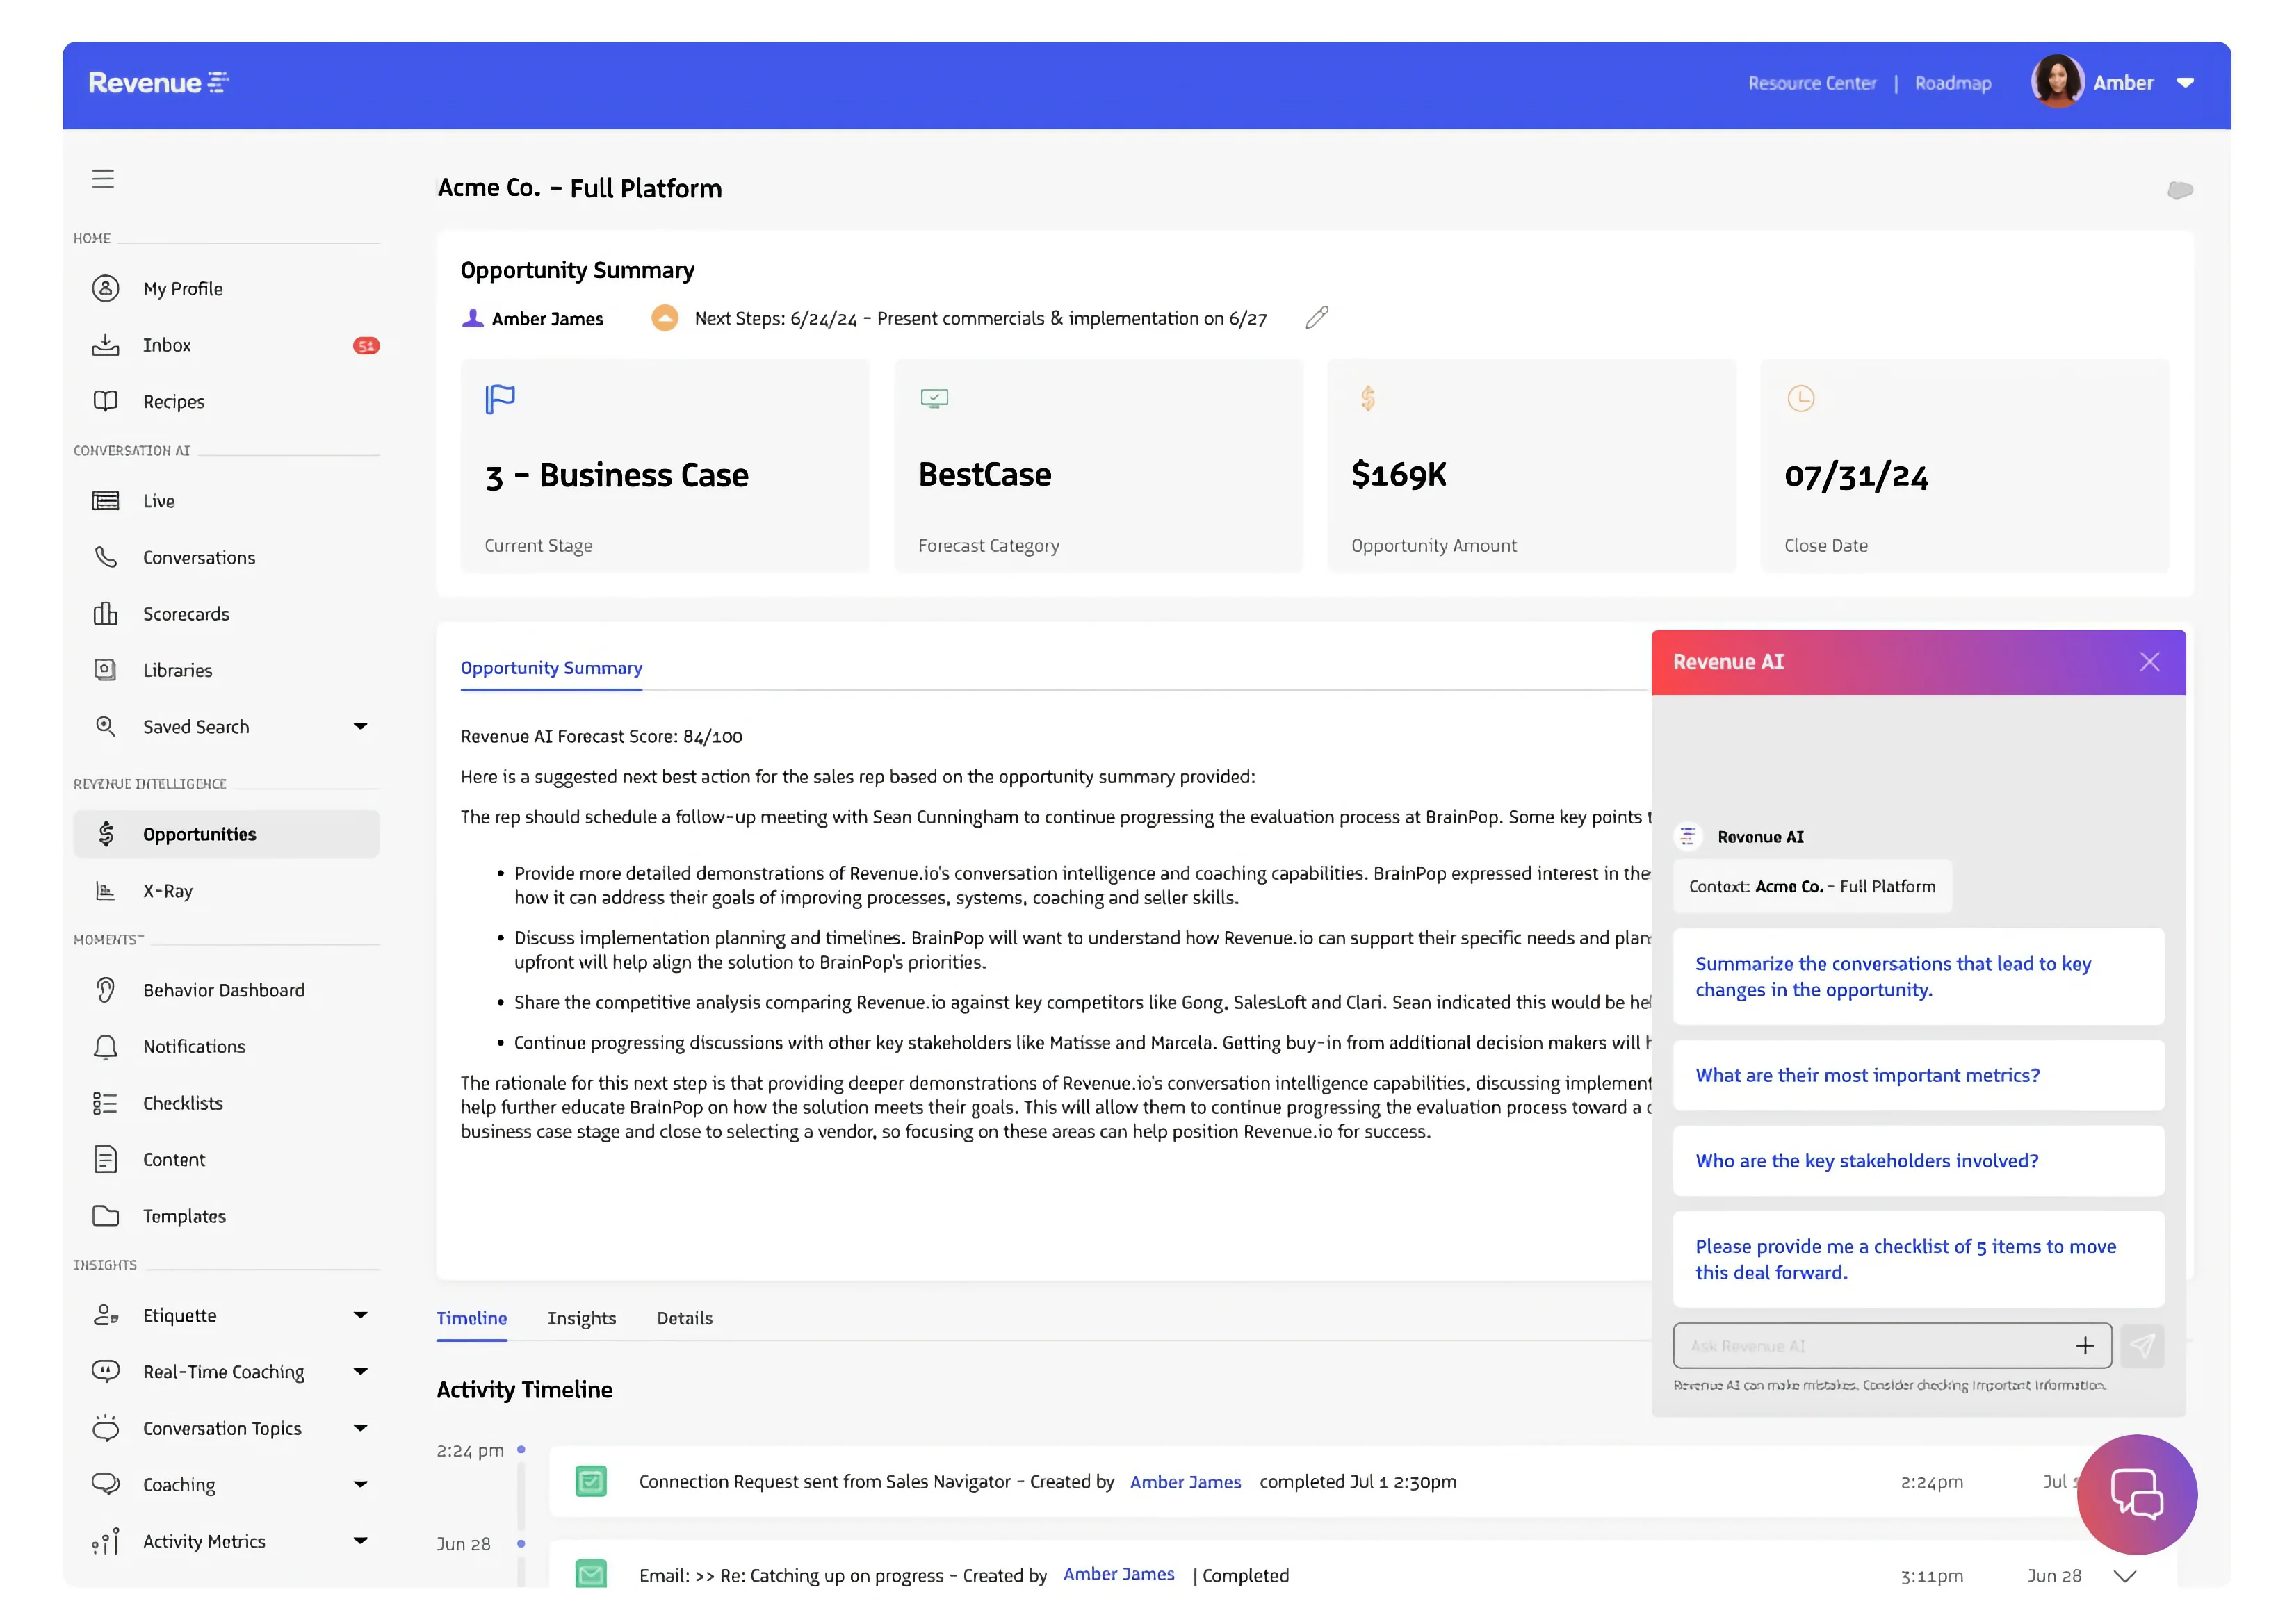2294x1624 pixels.
Task: Open Recipes book icon in sidebar
Action: [105, 402]
